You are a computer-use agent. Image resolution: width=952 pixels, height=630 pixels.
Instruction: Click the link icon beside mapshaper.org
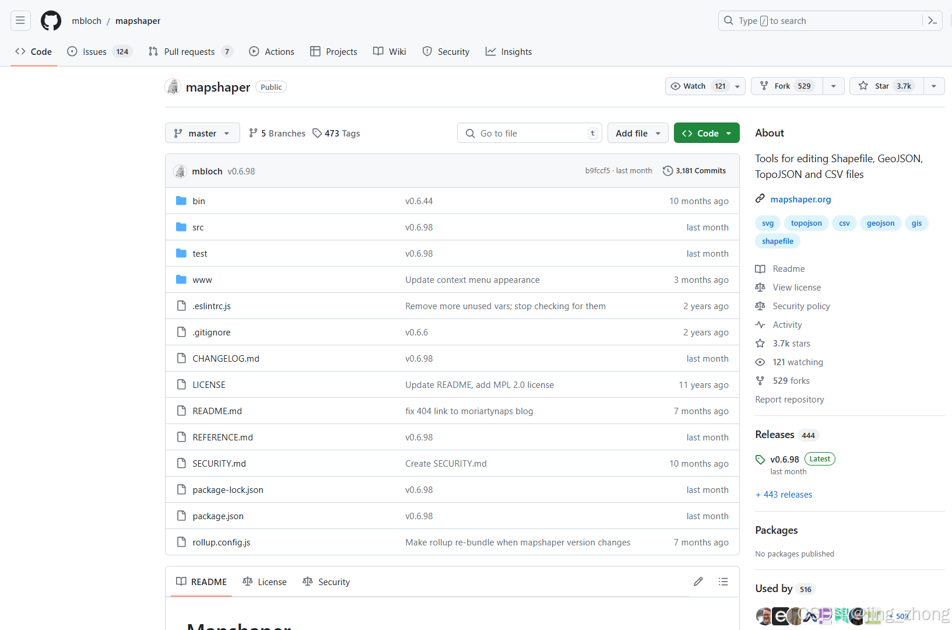(760, 199)
